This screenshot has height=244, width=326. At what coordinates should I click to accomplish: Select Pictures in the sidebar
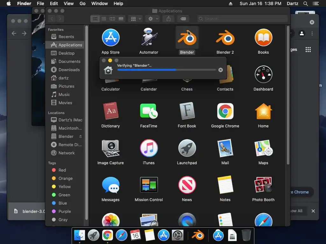pyautogui.click(x=64, y=86)
